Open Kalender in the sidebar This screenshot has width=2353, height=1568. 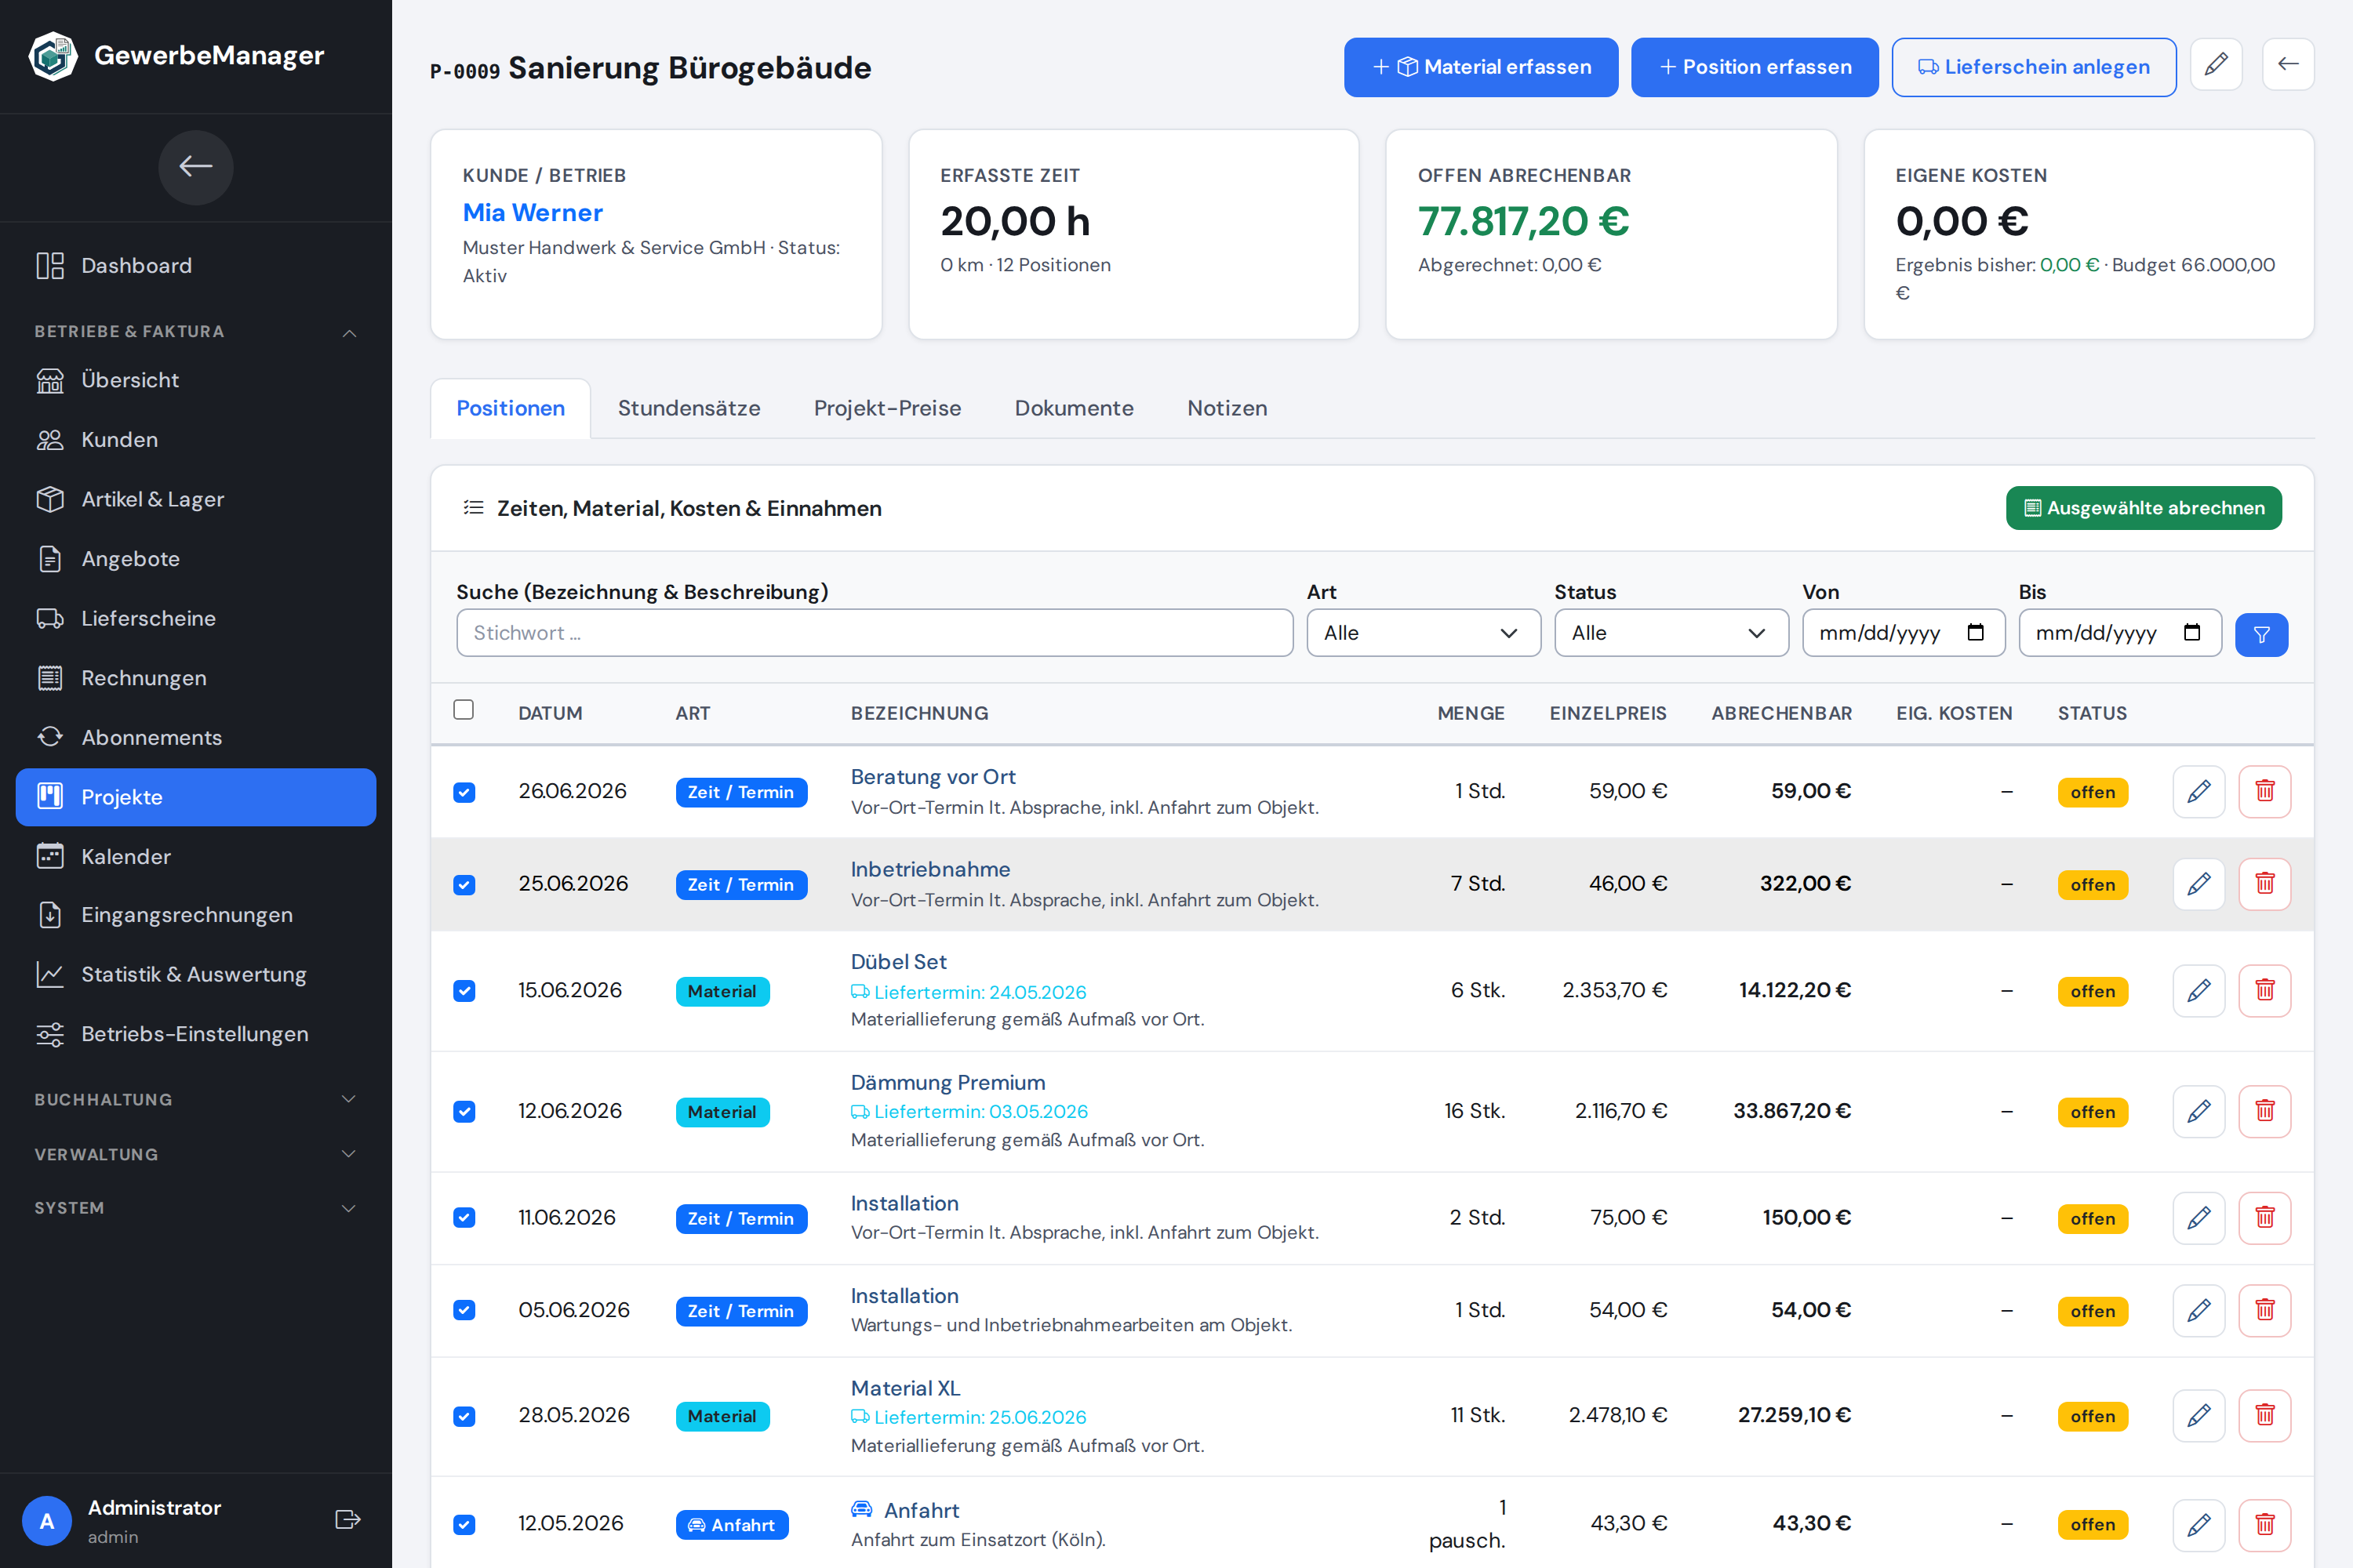[x=196, y=857]
